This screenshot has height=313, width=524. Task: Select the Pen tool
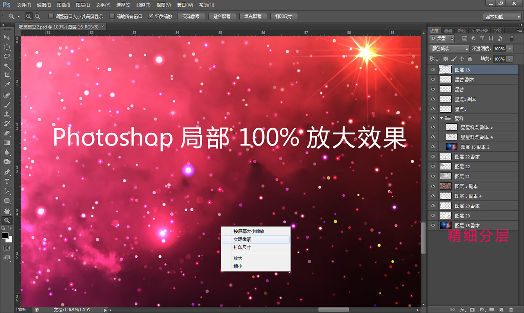(x=7, y=172)
